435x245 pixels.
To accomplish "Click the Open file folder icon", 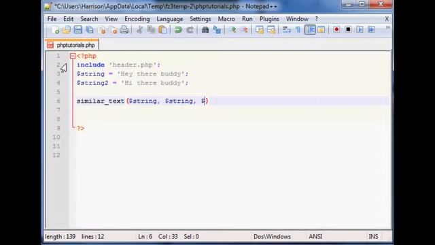I will (67, 30).
